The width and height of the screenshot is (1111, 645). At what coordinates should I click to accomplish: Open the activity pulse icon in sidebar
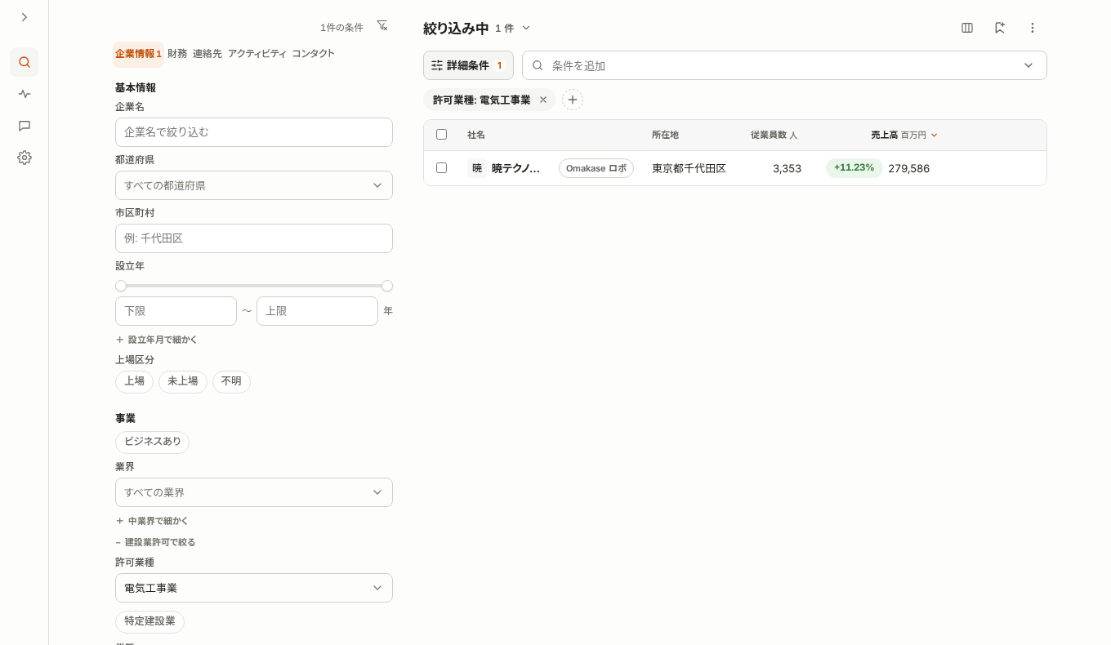(25, 94)
